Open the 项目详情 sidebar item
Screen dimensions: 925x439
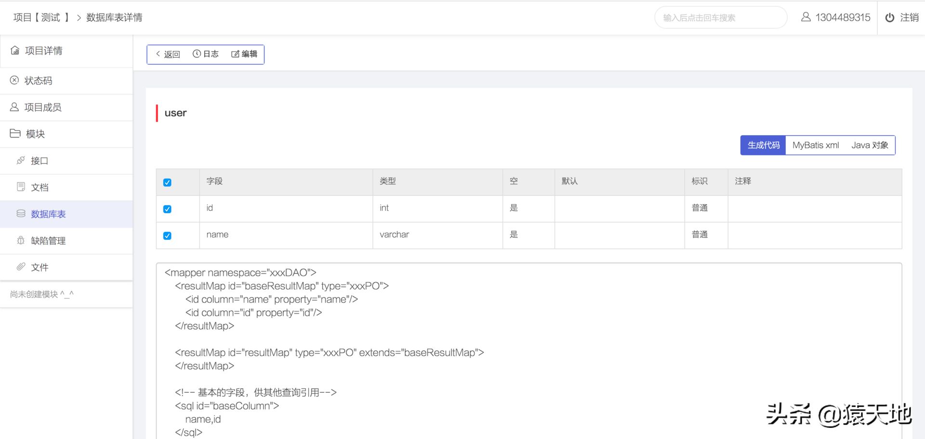pos(66,51)
